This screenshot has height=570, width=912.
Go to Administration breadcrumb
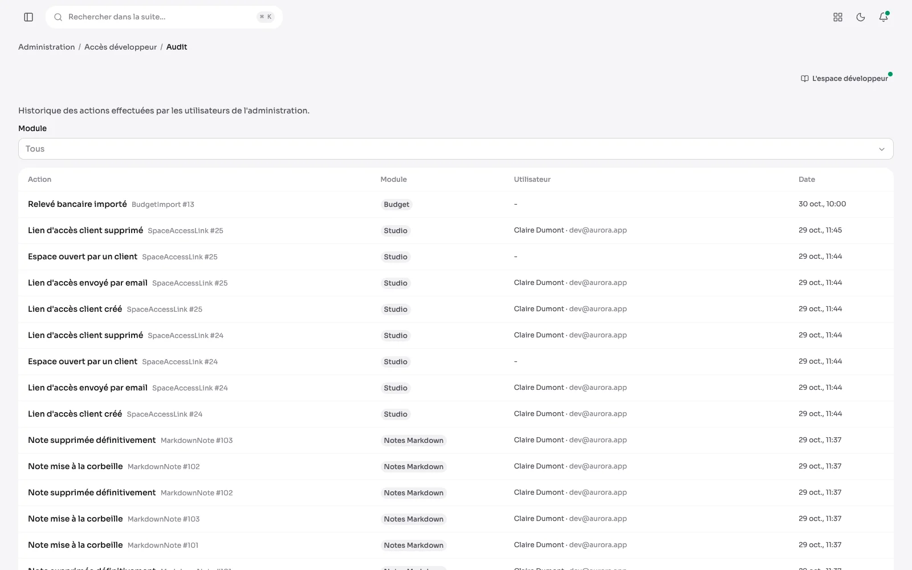pos(46,47)
